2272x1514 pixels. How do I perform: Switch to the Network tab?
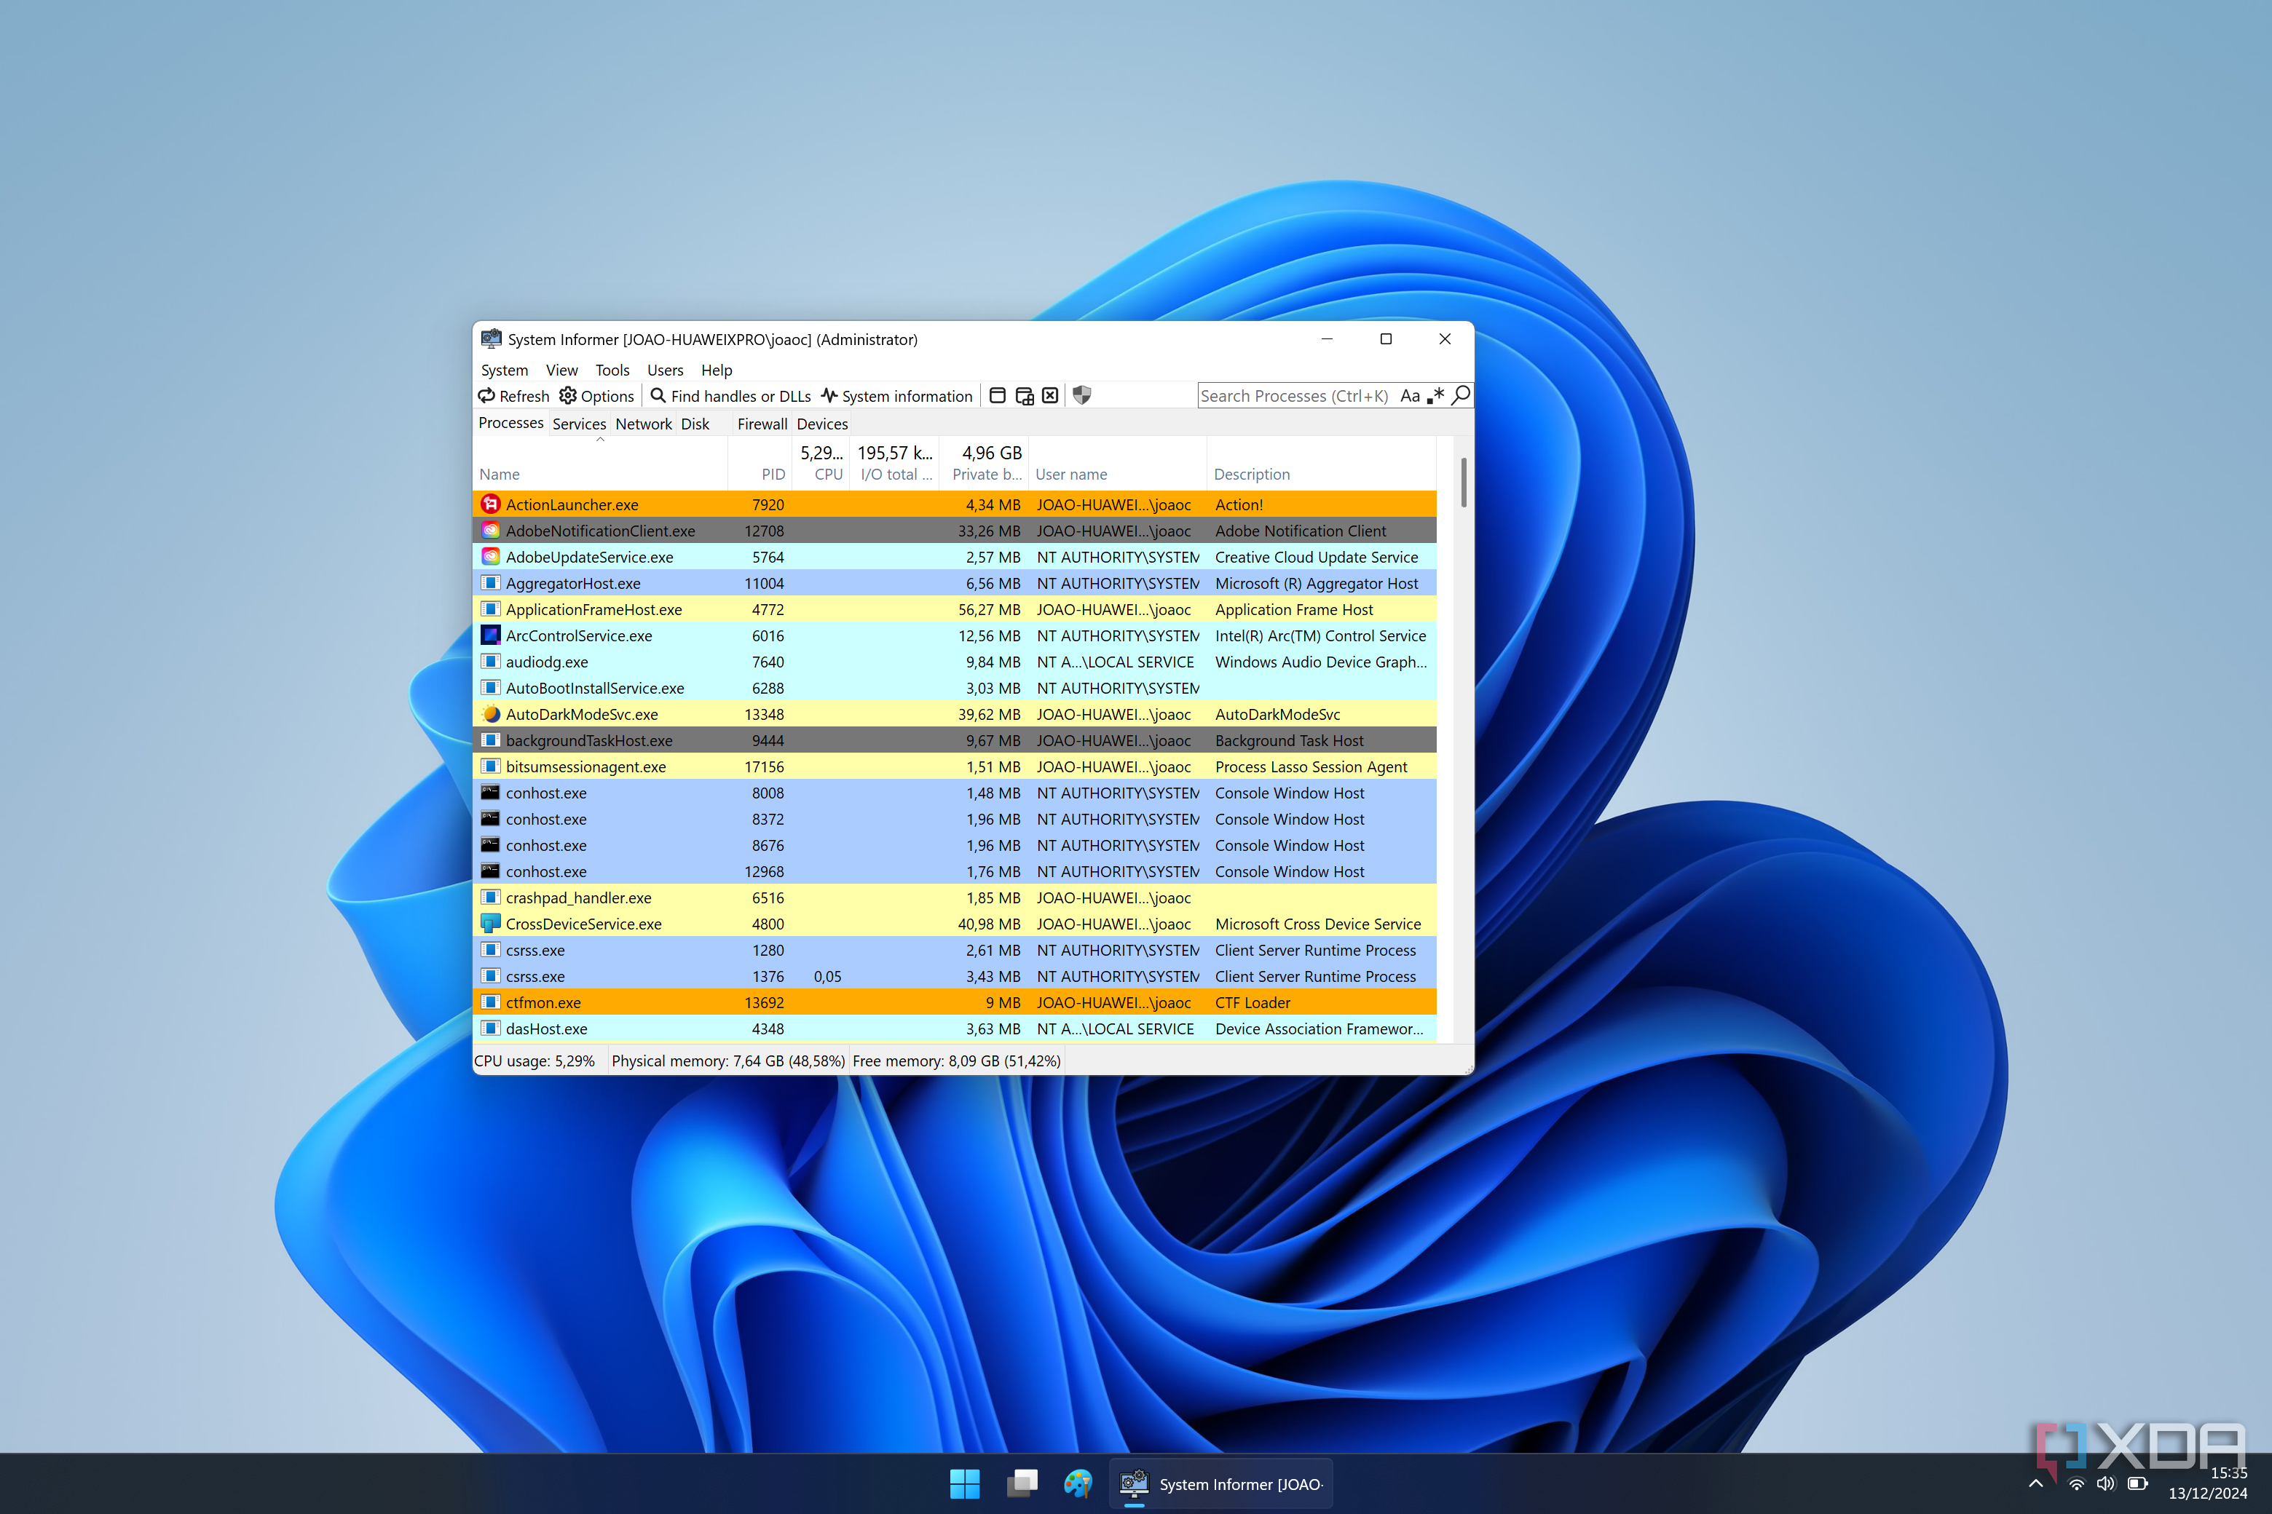coord(643,424)
